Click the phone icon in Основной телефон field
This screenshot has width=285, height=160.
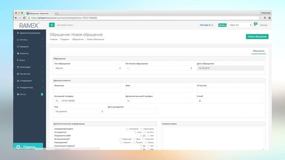[x=57, y=101]
